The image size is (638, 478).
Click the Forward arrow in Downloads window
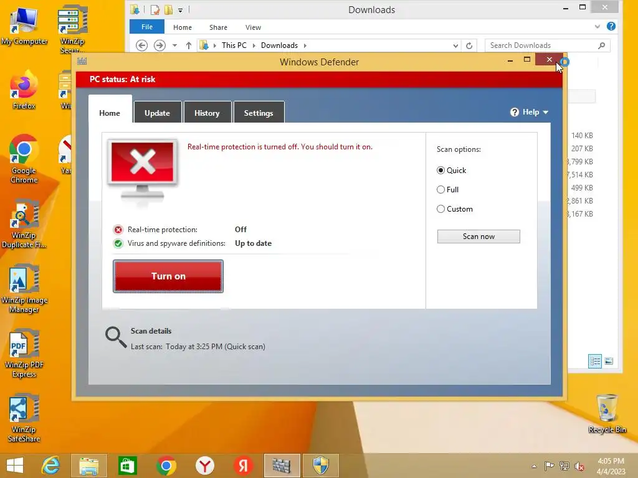(x=159, y=45)
